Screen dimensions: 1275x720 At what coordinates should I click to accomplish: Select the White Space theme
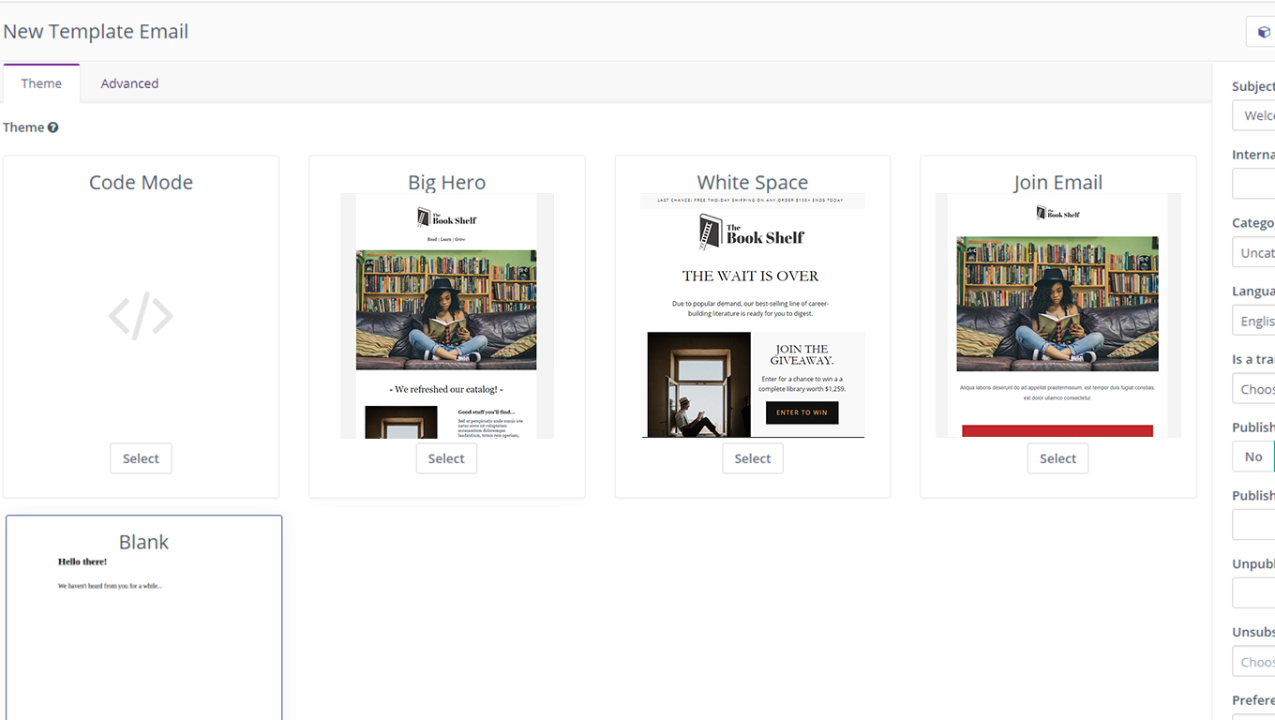click(x=753, y=458)
